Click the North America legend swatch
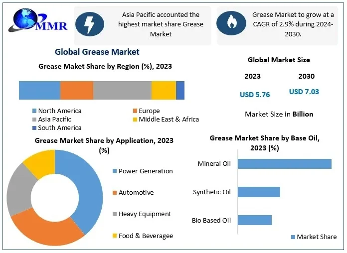 click(x=34, y=111)
